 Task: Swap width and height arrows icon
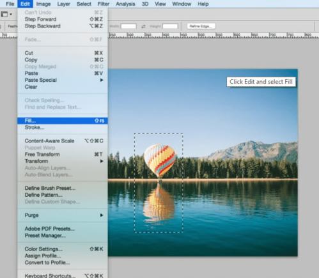tap(143, 26)
